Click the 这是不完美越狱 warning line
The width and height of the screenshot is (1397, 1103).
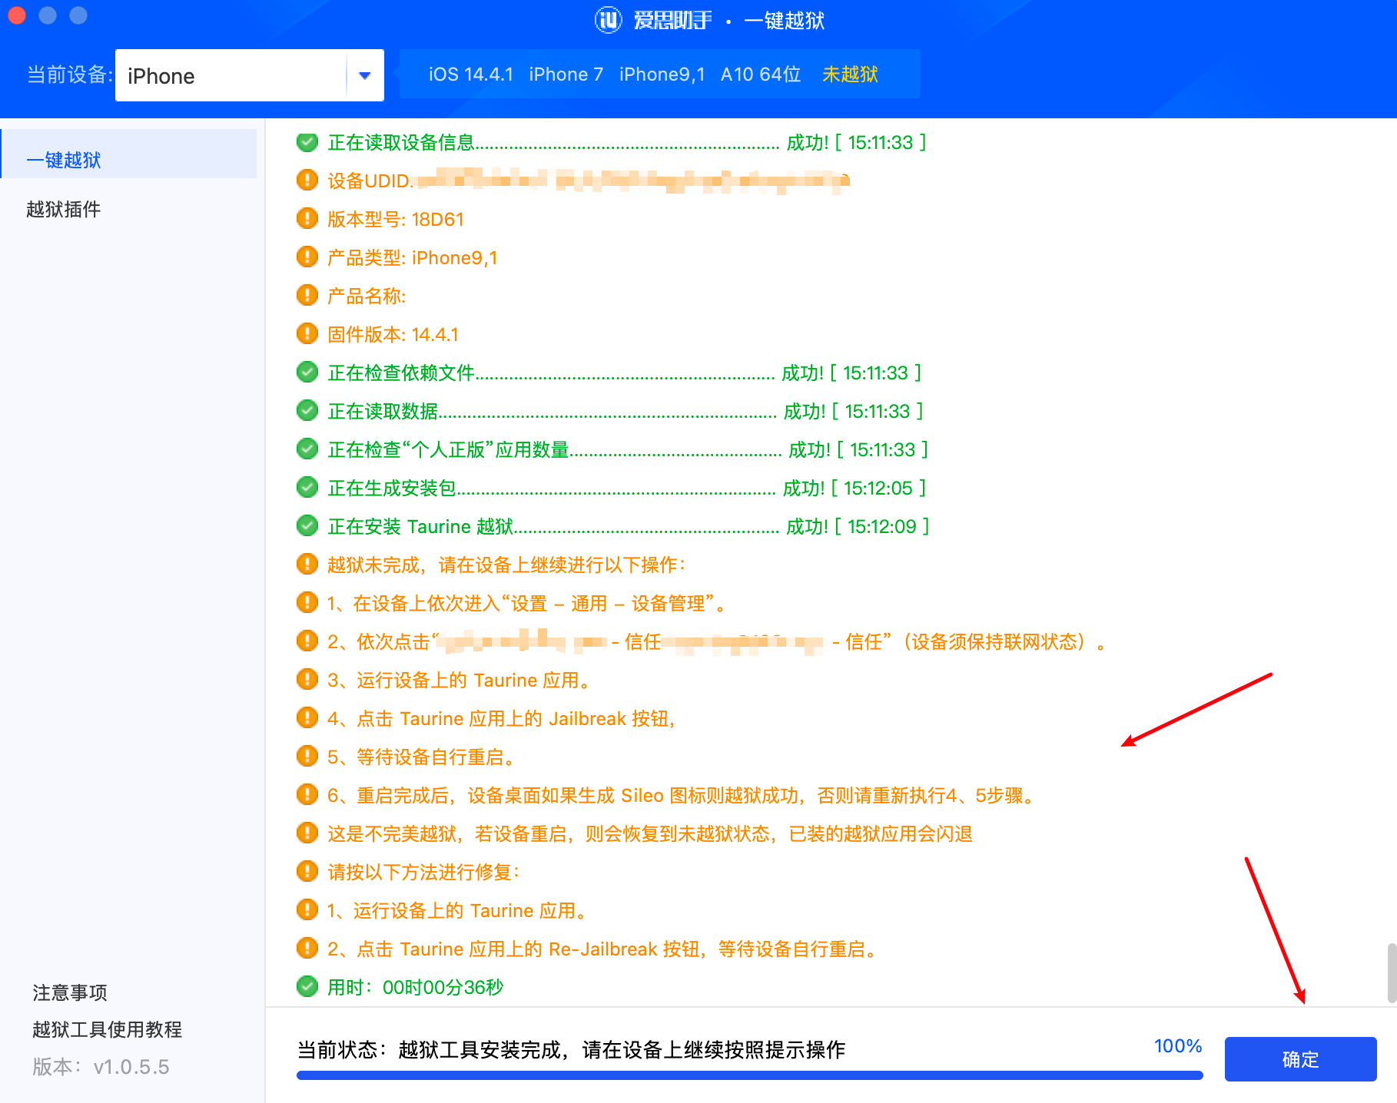pos(650,833)
